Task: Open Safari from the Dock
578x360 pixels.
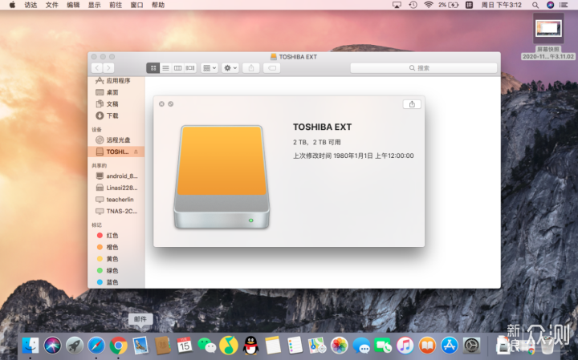Action: (96, 346)
